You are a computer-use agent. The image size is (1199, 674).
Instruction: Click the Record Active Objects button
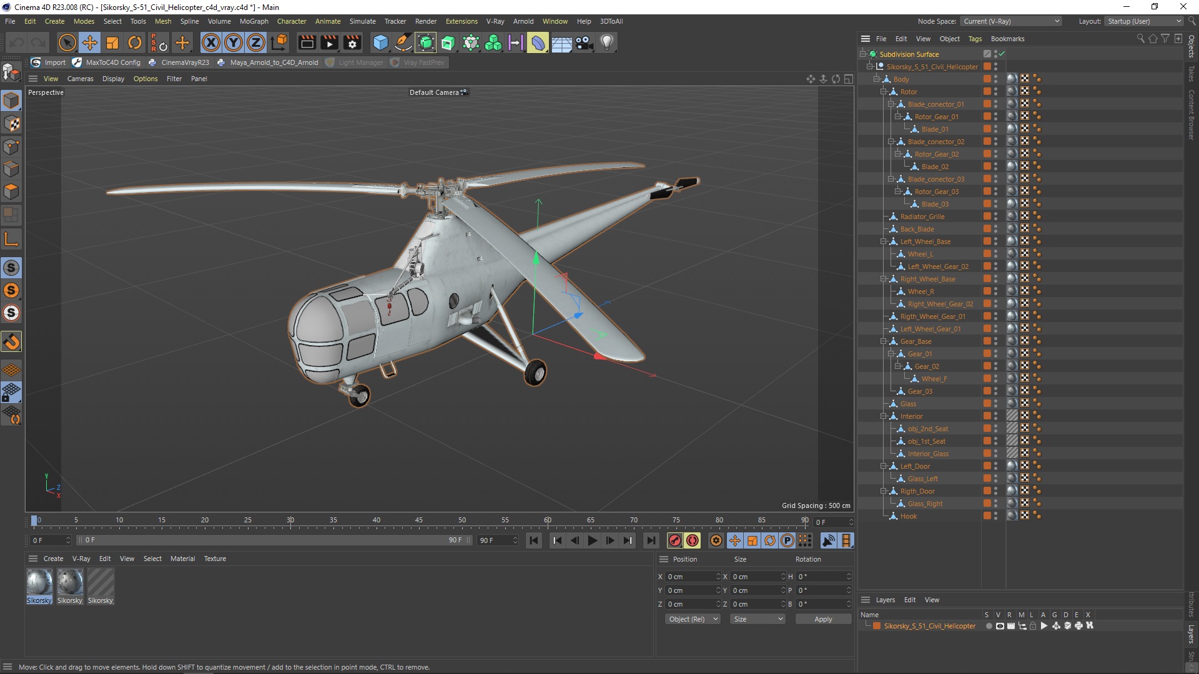[x=674, y=540]
